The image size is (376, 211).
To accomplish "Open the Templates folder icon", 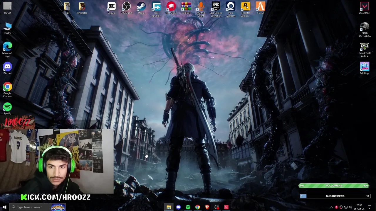I will coord(82,8).
